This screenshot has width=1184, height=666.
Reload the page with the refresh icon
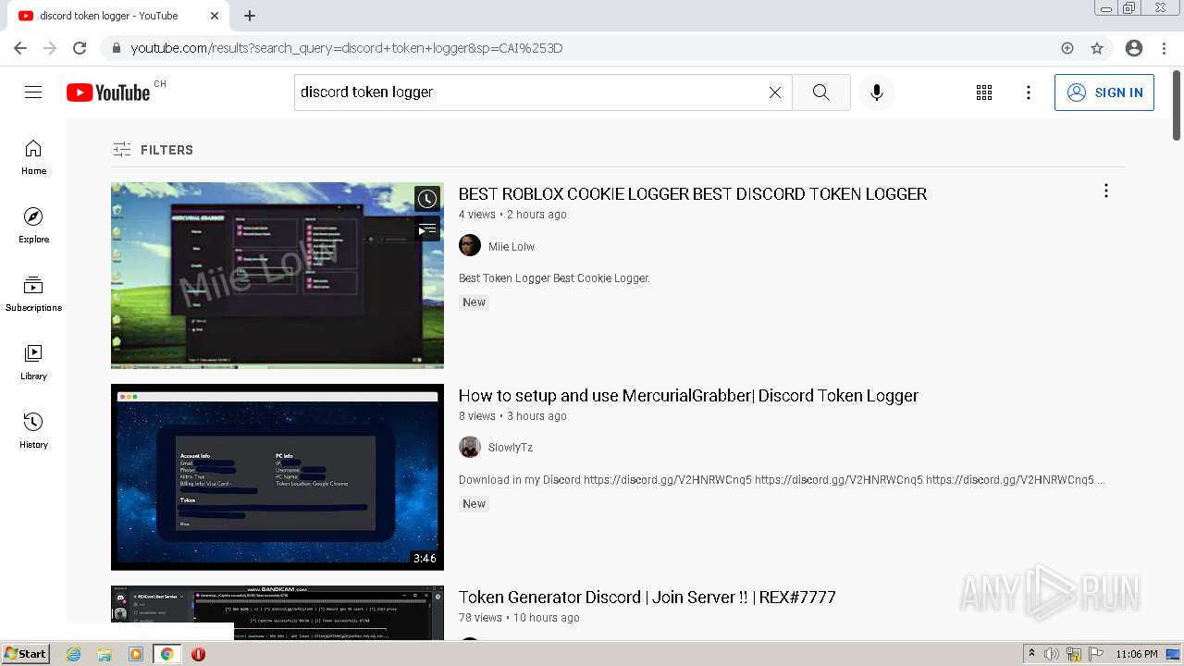pos(80,48)
